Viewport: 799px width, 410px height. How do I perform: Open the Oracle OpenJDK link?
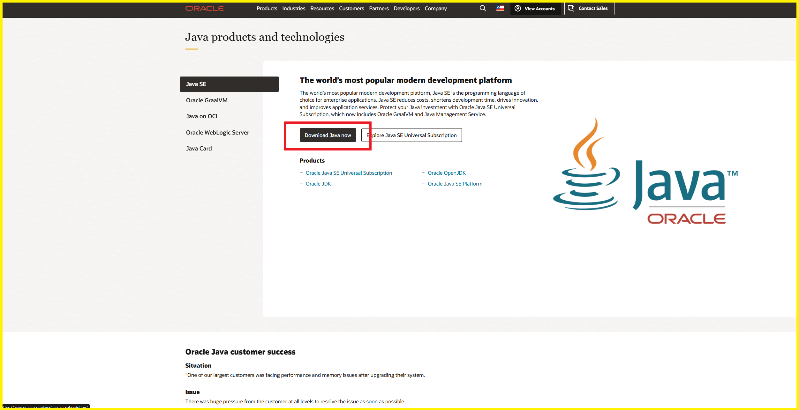446,173
